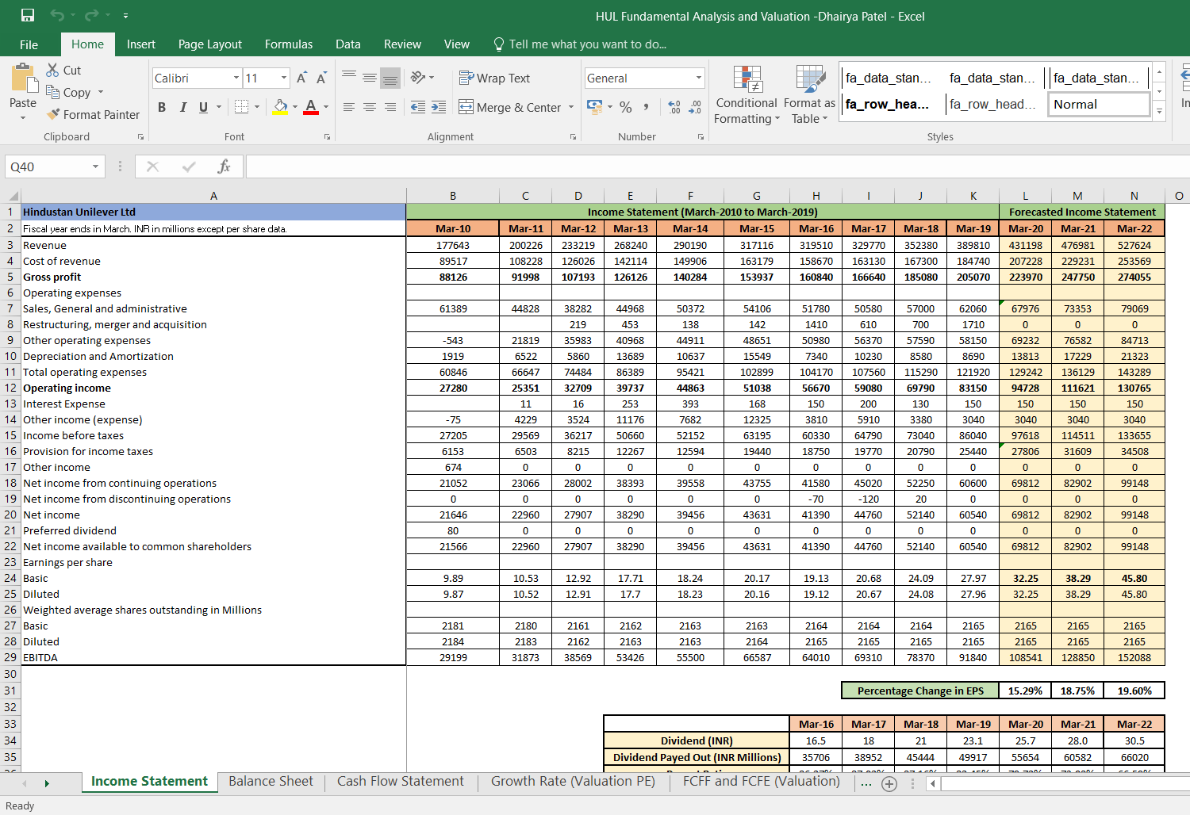Align text left icon
Image resolution: width=1190 pixels, height=815 pixels.
pyautogui.click(x=349, y=107)
